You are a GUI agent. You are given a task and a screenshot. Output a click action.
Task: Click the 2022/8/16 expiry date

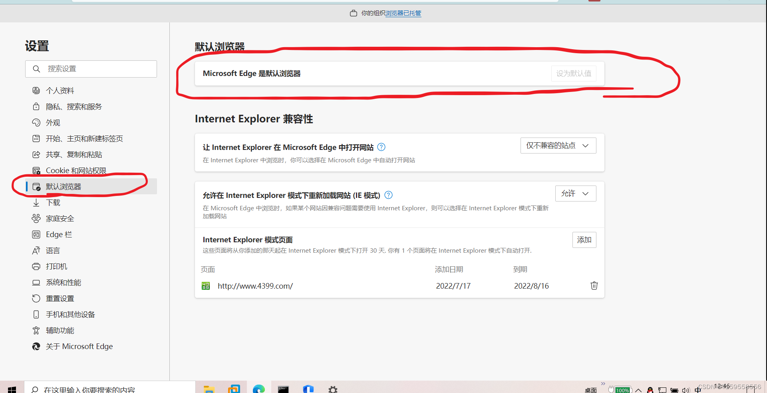pos(531,286)
